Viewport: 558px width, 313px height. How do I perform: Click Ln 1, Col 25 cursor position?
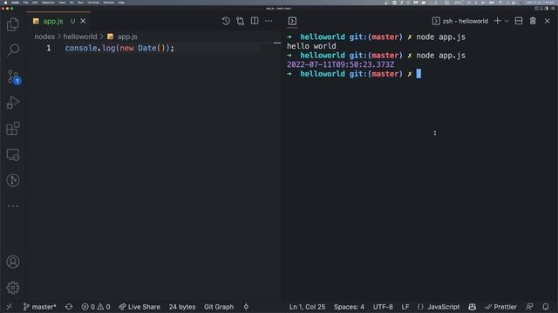pos(307,307)
